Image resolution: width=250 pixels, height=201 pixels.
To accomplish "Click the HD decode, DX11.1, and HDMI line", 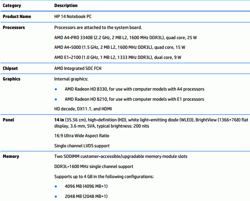I will 83,109.
